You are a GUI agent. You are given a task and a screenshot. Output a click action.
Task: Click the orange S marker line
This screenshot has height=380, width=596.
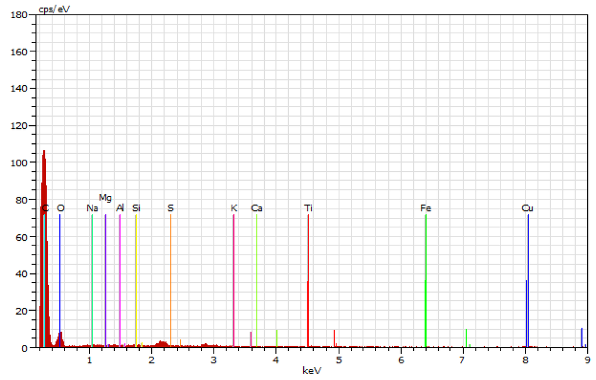pos(171,280)
